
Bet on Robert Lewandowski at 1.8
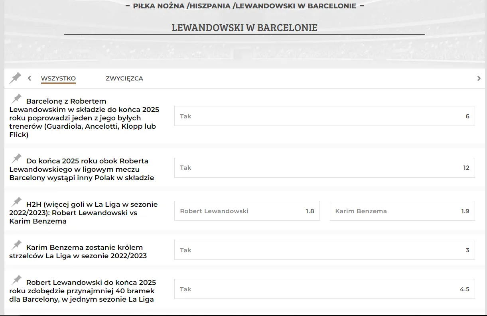click(247, 211)
